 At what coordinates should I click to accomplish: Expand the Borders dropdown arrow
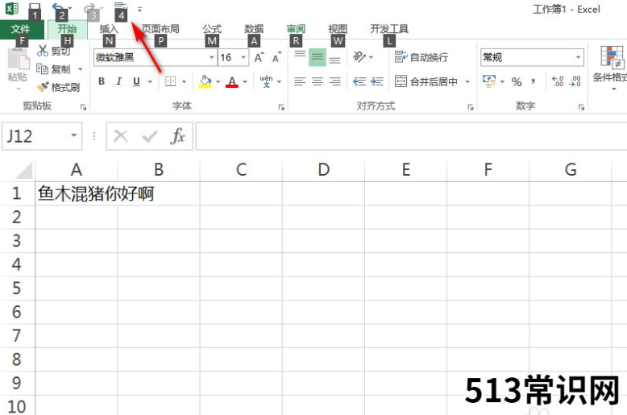pos(184,81)
